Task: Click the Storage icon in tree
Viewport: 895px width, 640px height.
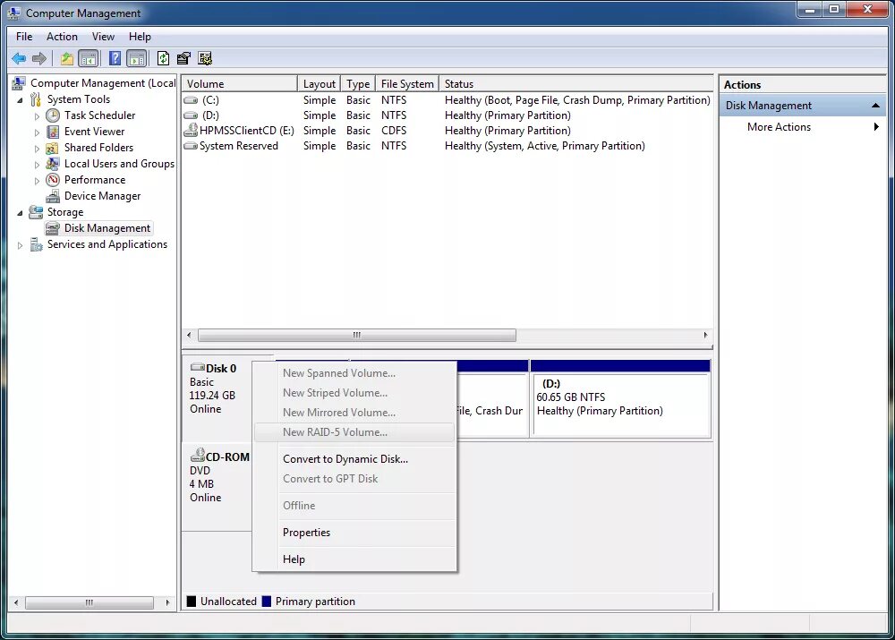Action: (x=36, y=212)
